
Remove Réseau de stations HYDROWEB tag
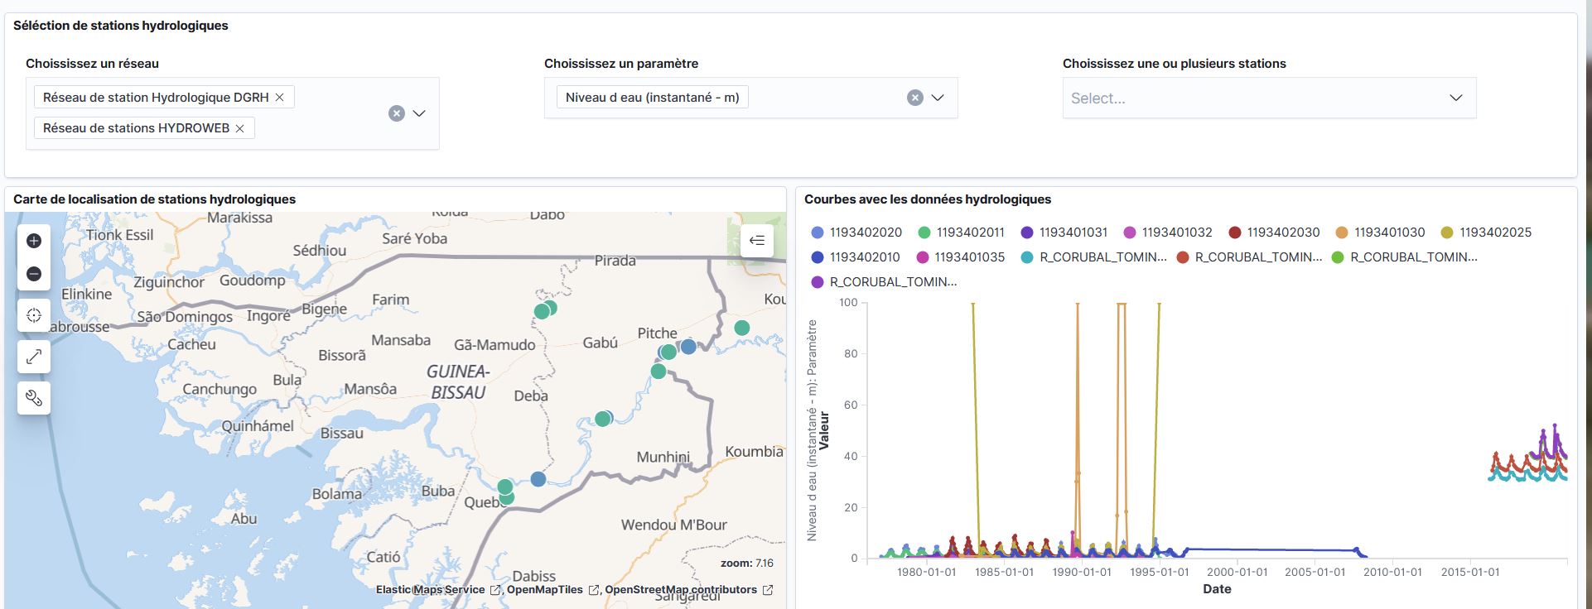coord(240,128)
